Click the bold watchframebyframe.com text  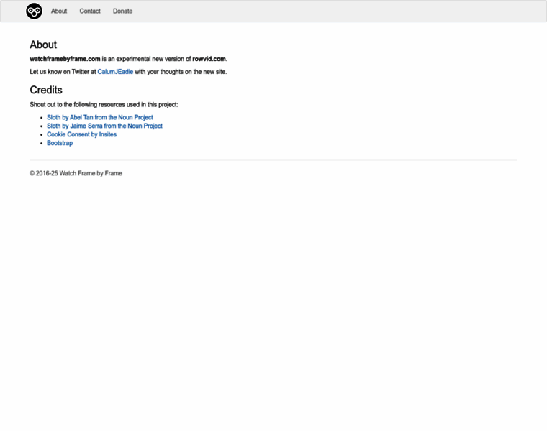[x=65, y=59]
